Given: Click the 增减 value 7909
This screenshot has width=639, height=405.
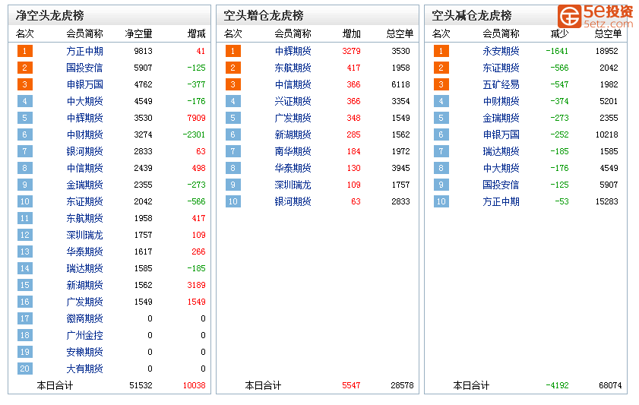Looking at the screenshot, I should click(x=197, y=118).
